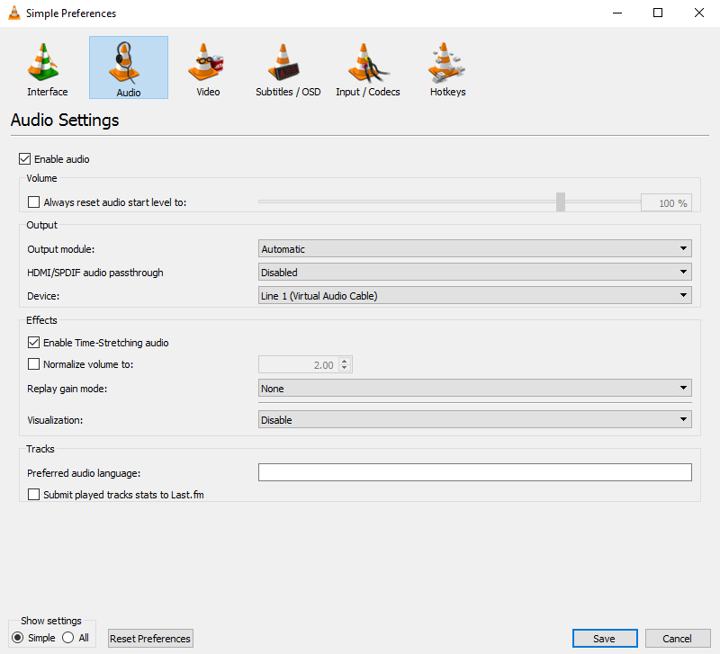
Task: Open the Replay gain mode dropdown
Action: [681, 388]
